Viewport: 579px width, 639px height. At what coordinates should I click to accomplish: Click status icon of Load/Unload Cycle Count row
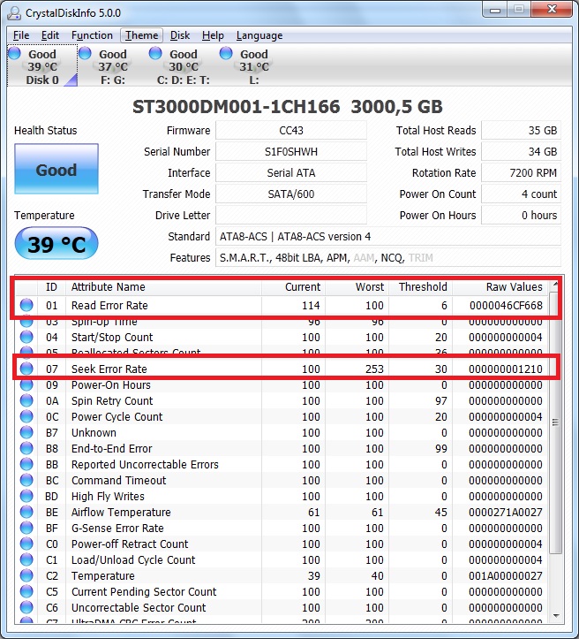[x=26, y=559]
